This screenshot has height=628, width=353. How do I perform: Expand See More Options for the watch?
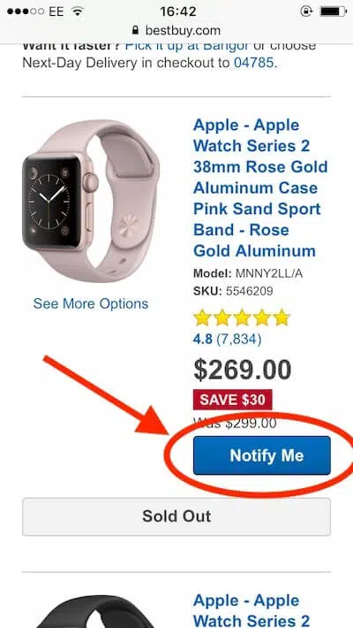click(91, 303)
